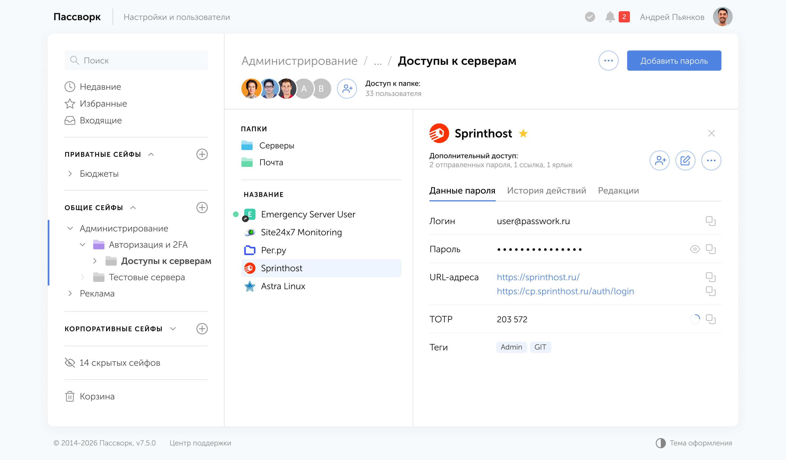This screenshot has width=786, height=460.
Task: Copy the TOTP code
Action: (711, 319)
